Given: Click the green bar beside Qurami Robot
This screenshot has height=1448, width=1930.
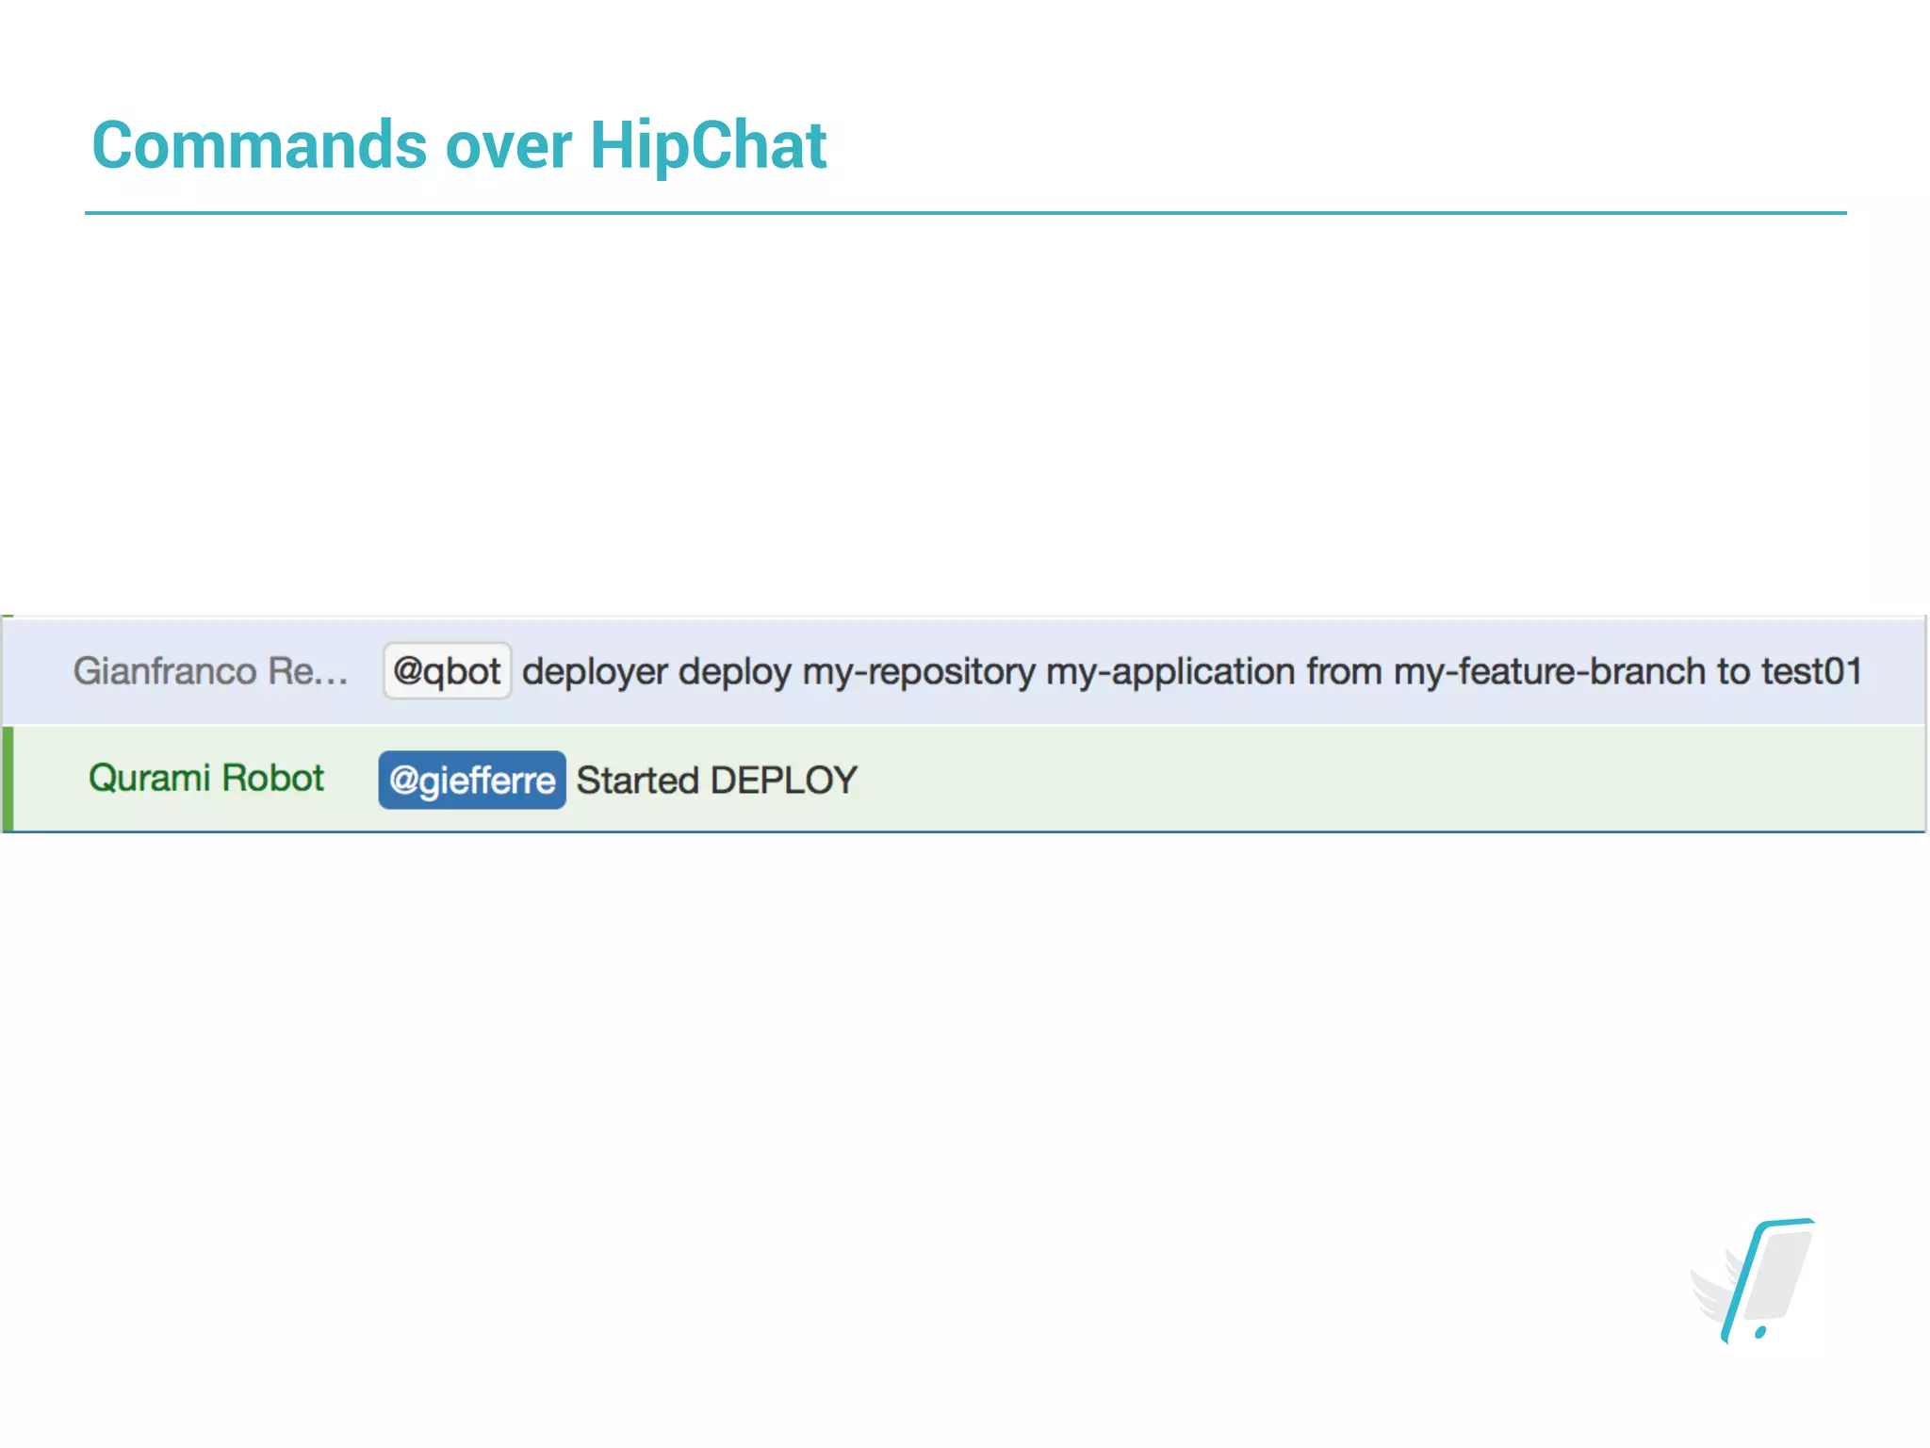Looking at the screenshot, I should (x=8, y=779).
